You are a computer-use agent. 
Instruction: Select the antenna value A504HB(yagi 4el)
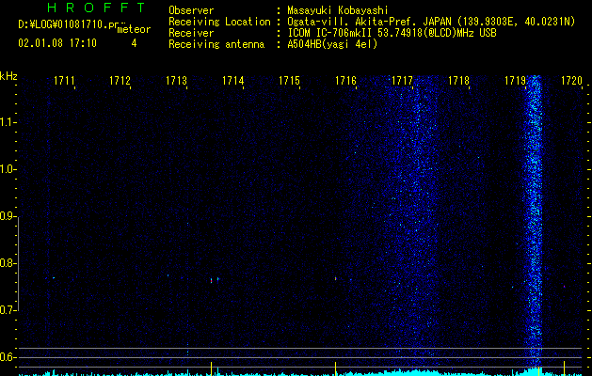(332, 44)
